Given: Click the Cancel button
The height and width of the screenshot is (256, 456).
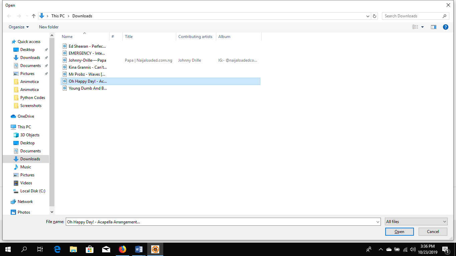Looking at the screenshot, I should point(433,232).
